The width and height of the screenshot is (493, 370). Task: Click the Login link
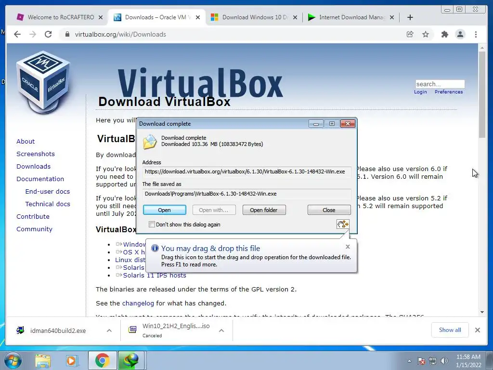(x=420, y=92)
